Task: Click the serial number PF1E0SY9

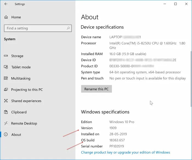Action: (117, 146)
